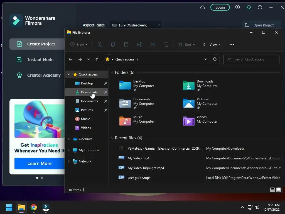The width and height of the screenshot is (285, 214).
Task: Click the Share icon in the File Explorer toolbar
Action: pyautogui.click(x=153, y=44)
